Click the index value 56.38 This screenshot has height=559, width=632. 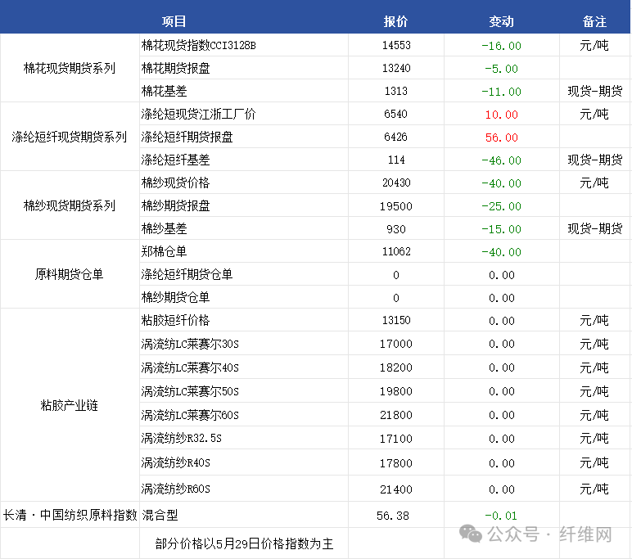(393, 516)
